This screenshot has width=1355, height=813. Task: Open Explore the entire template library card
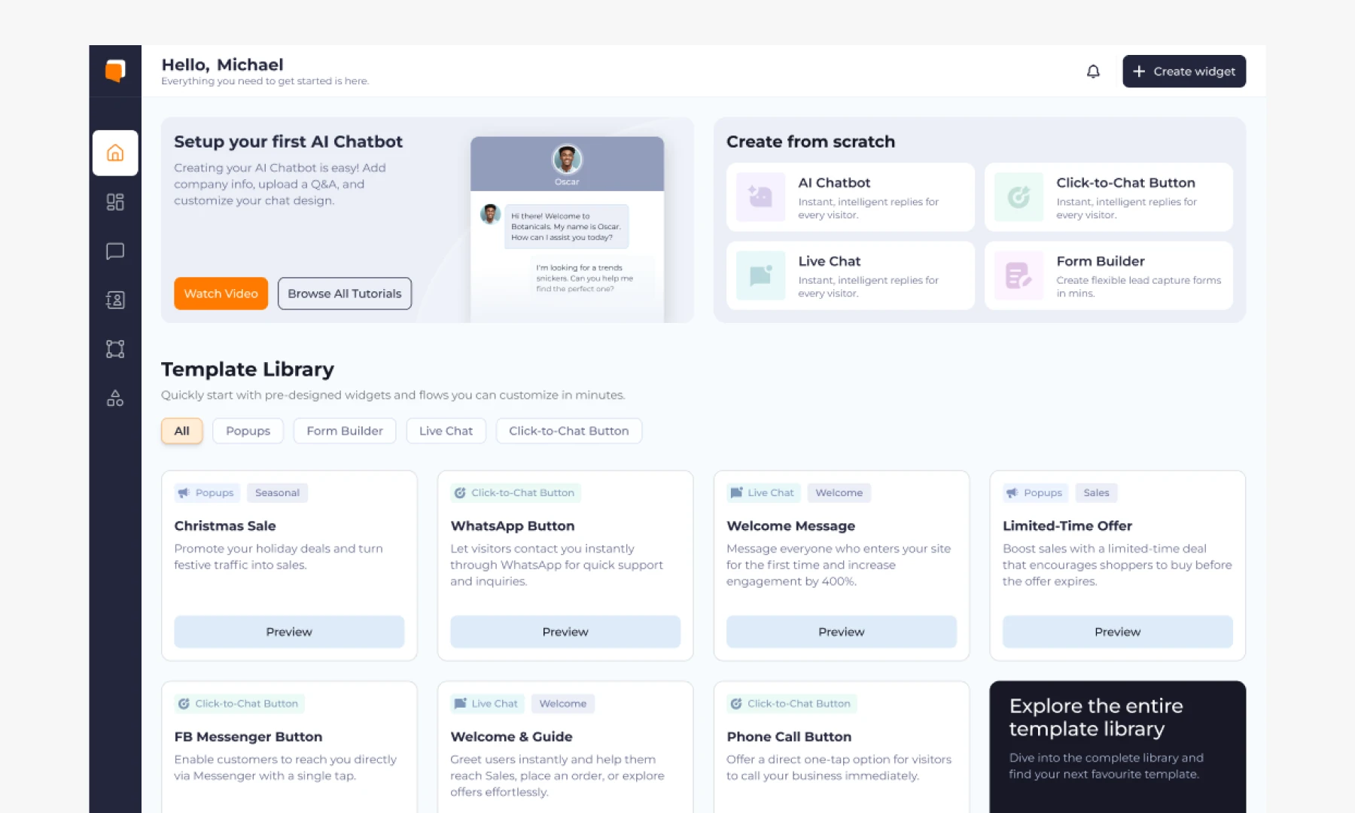point(1118,747)
